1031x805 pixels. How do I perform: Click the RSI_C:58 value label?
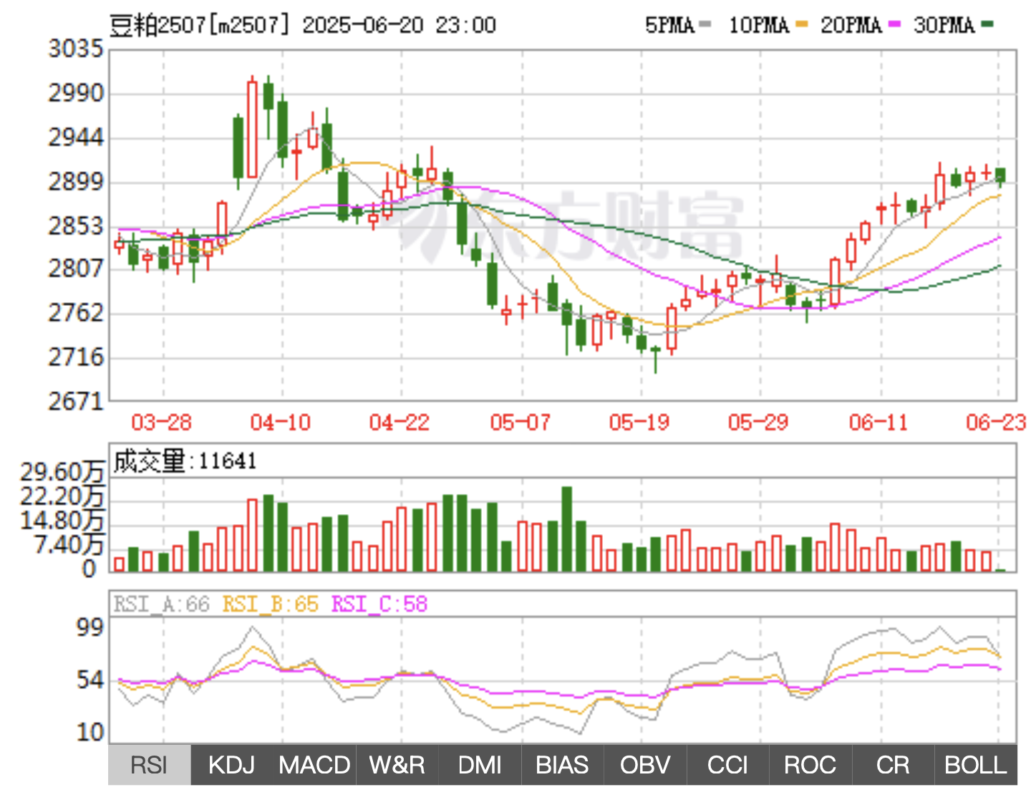coord(379,604)
